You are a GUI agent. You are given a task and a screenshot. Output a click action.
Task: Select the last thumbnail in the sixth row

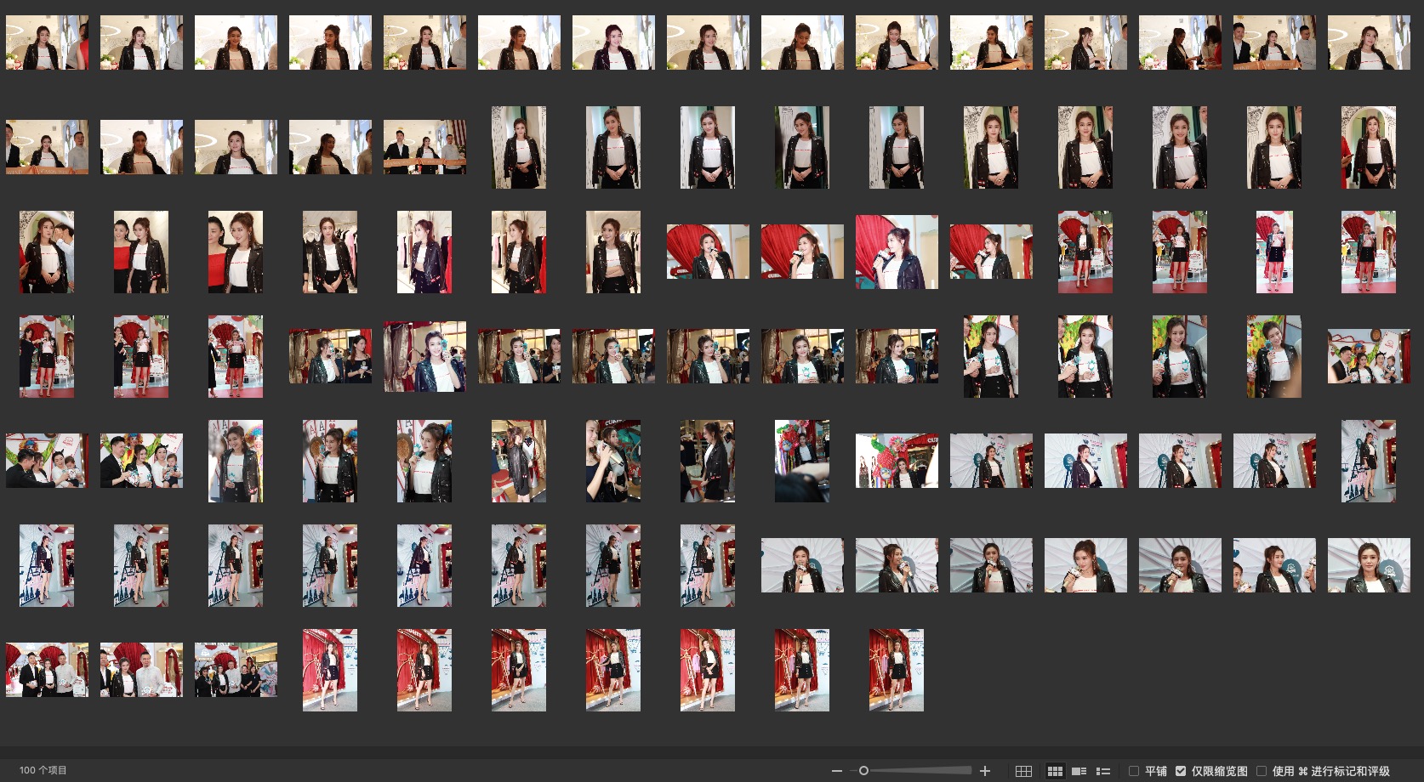[x=1368, y=565]
